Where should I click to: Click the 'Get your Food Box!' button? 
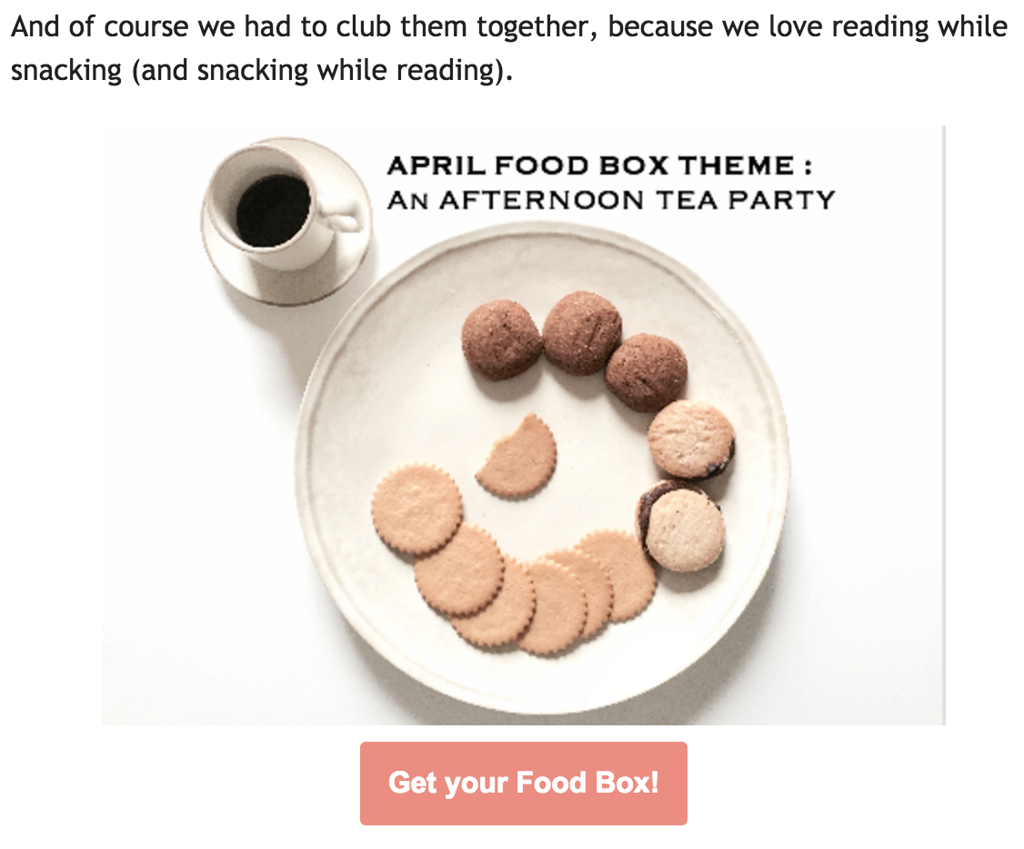523,783
